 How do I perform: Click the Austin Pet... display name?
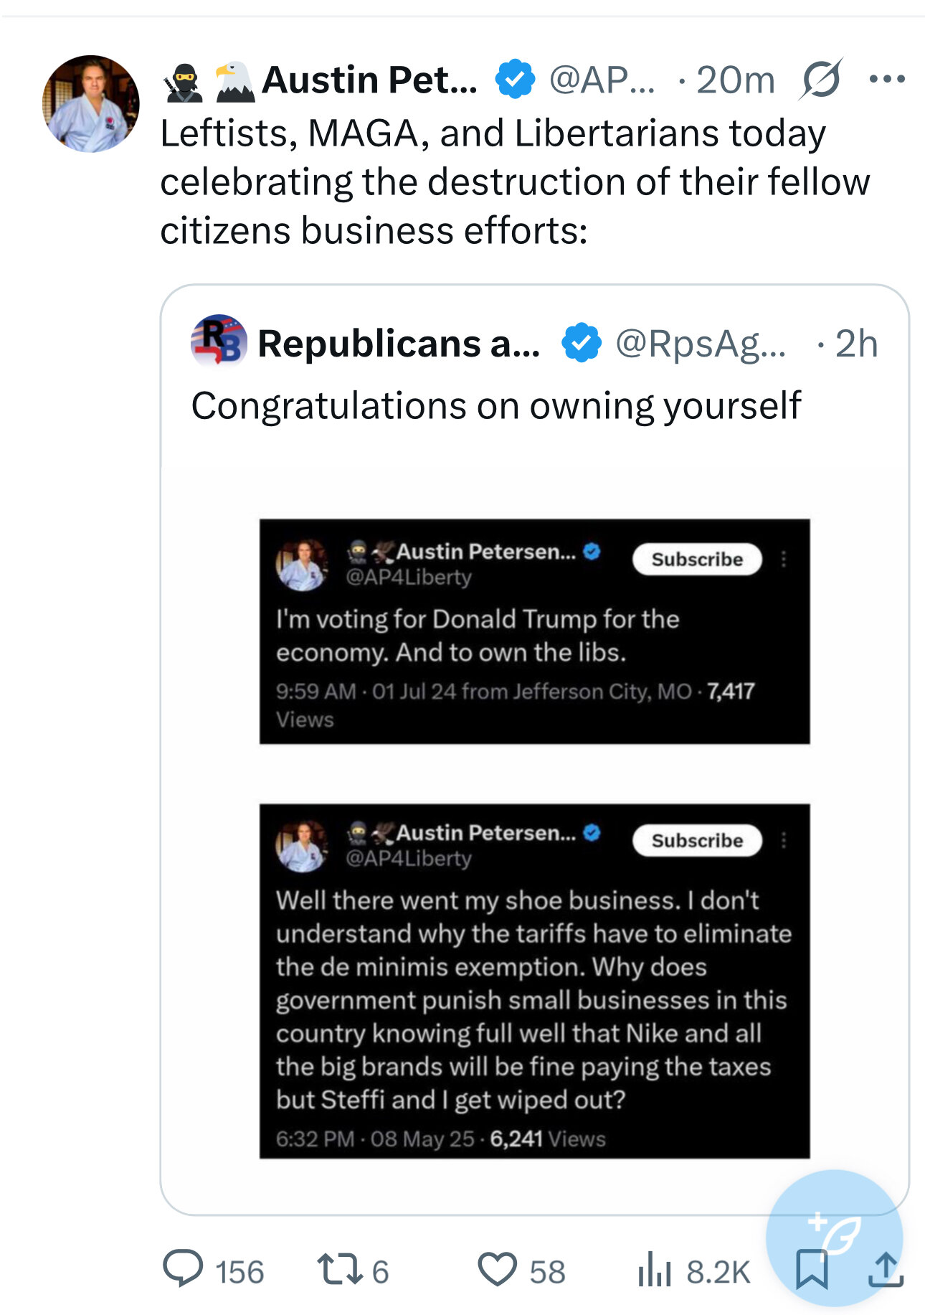tap(369, 80)
